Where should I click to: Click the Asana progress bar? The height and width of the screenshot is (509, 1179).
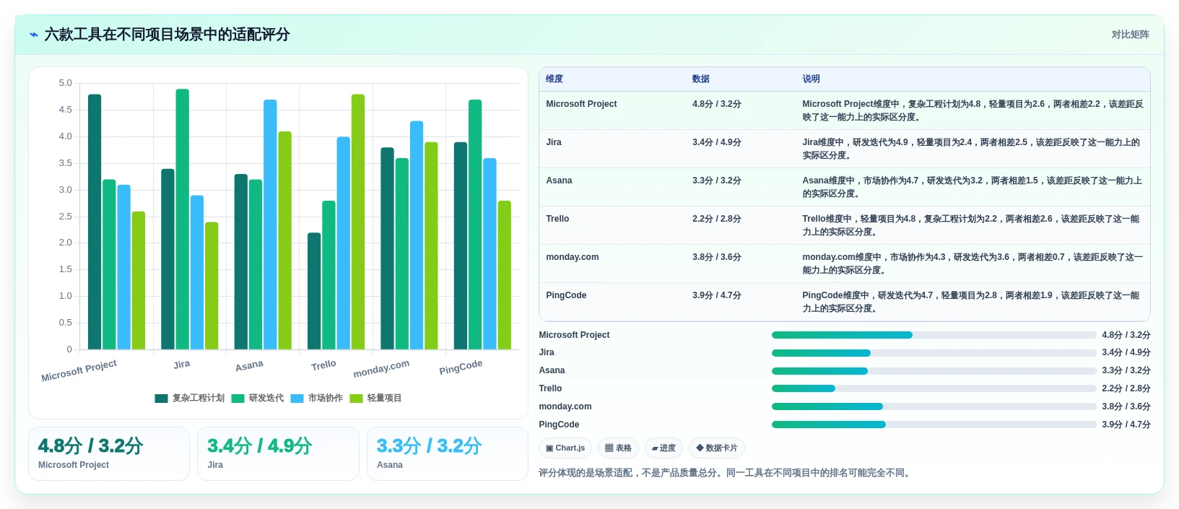pos(934,371)
